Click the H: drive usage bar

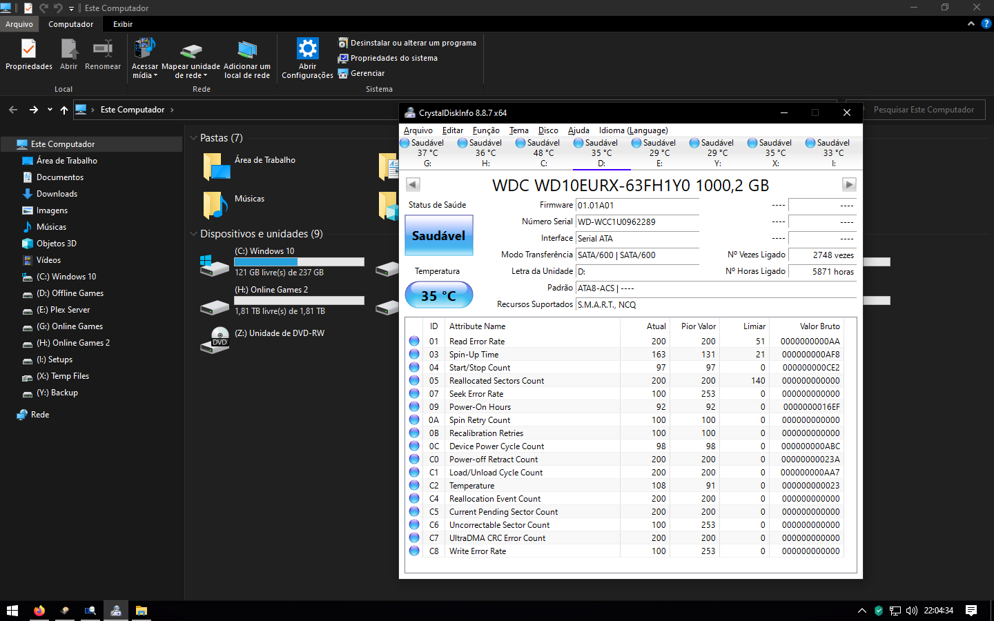coord(299,301)
